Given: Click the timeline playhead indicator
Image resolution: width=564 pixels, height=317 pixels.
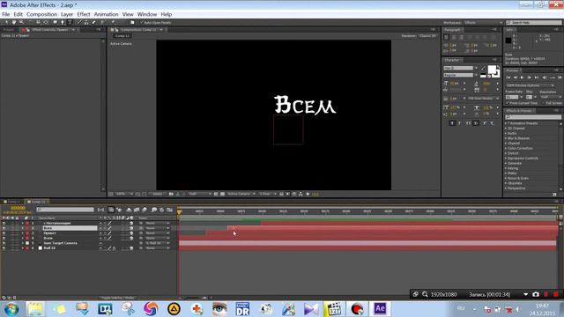Looking at the screenshot, I should [179, 212].
